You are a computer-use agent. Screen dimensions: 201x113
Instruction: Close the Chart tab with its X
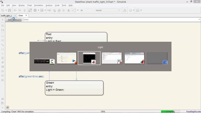[26, 15]
